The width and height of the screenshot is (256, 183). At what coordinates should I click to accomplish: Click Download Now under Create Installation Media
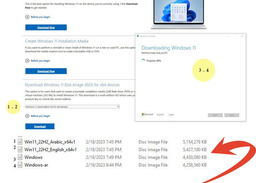point(46,71)
